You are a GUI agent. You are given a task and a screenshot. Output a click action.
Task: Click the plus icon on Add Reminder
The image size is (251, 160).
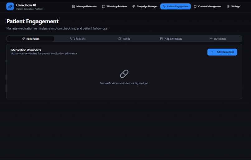coord(212,52)
